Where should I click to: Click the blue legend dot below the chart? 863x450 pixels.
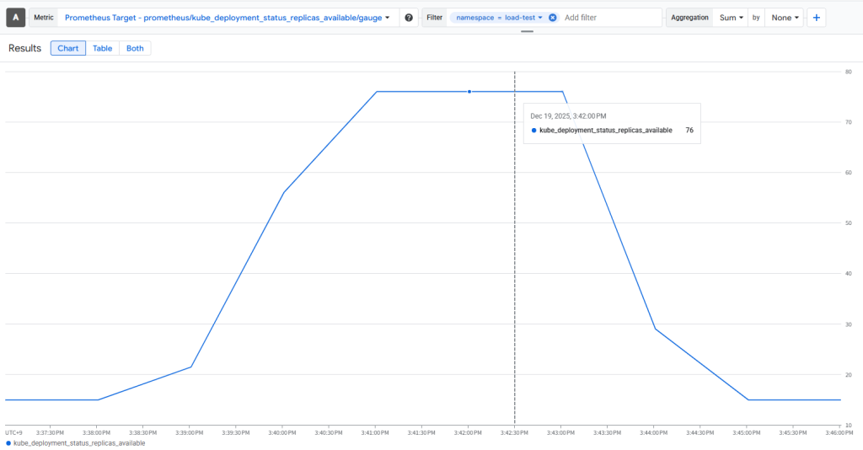pos(8,442)
